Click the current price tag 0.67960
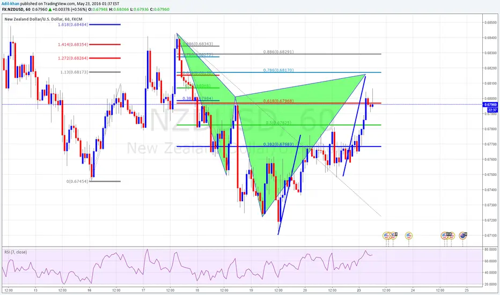Screen dimensions: 500x295 tap(490, 105)
